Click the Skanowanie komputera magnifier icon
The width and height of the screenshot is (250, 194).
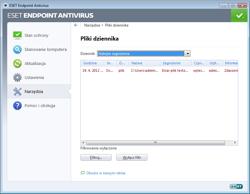pos(17,50)
